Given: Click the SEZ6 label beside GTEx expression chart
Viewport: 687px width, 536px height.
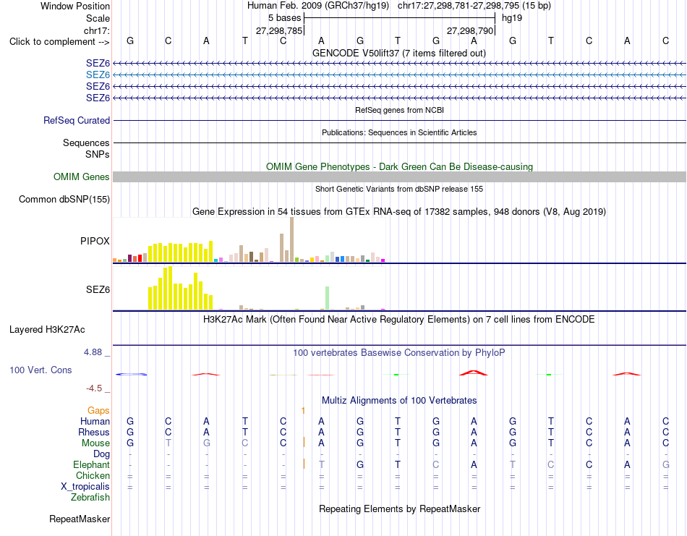Looking at the screenshot, I should [98, 289].
